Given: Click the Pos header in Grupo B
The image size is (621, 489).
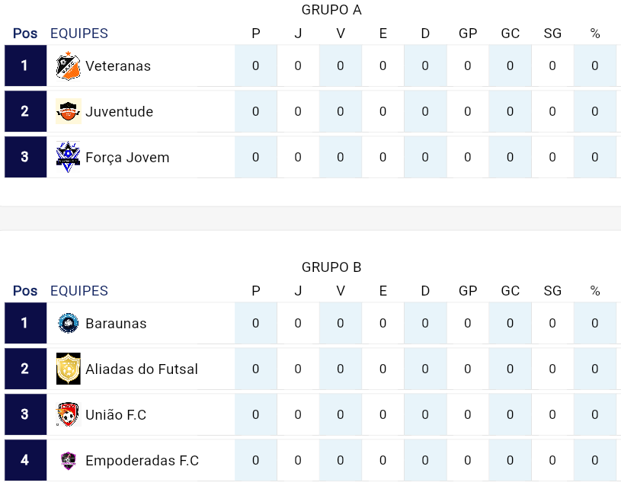Looking at the screenshot, I should [x=25, y=291].
